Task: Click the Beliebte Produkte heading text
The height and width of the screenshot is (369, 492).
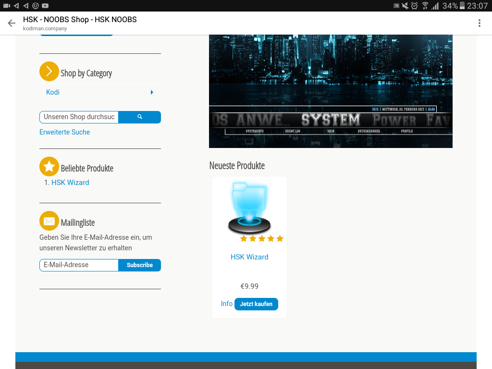Action: pyautogui.click(x=87, y=168)
